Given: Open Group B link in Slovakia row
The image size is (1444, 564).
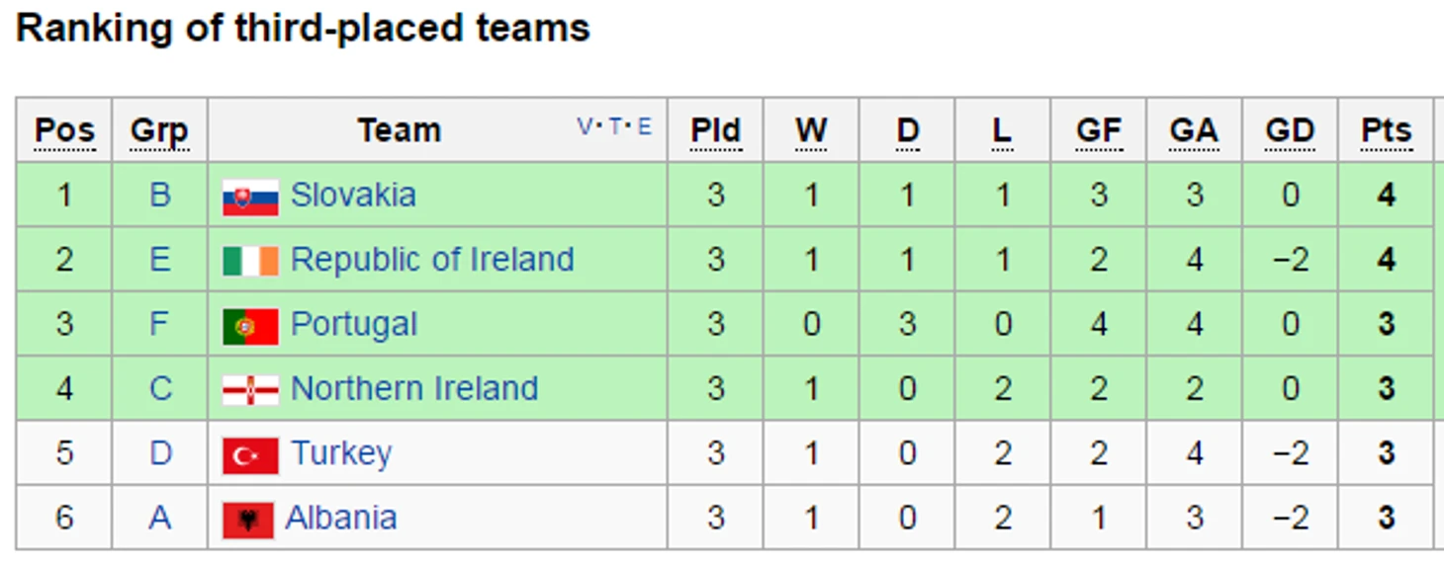Looking at the screenshot, I should (160, 196).
